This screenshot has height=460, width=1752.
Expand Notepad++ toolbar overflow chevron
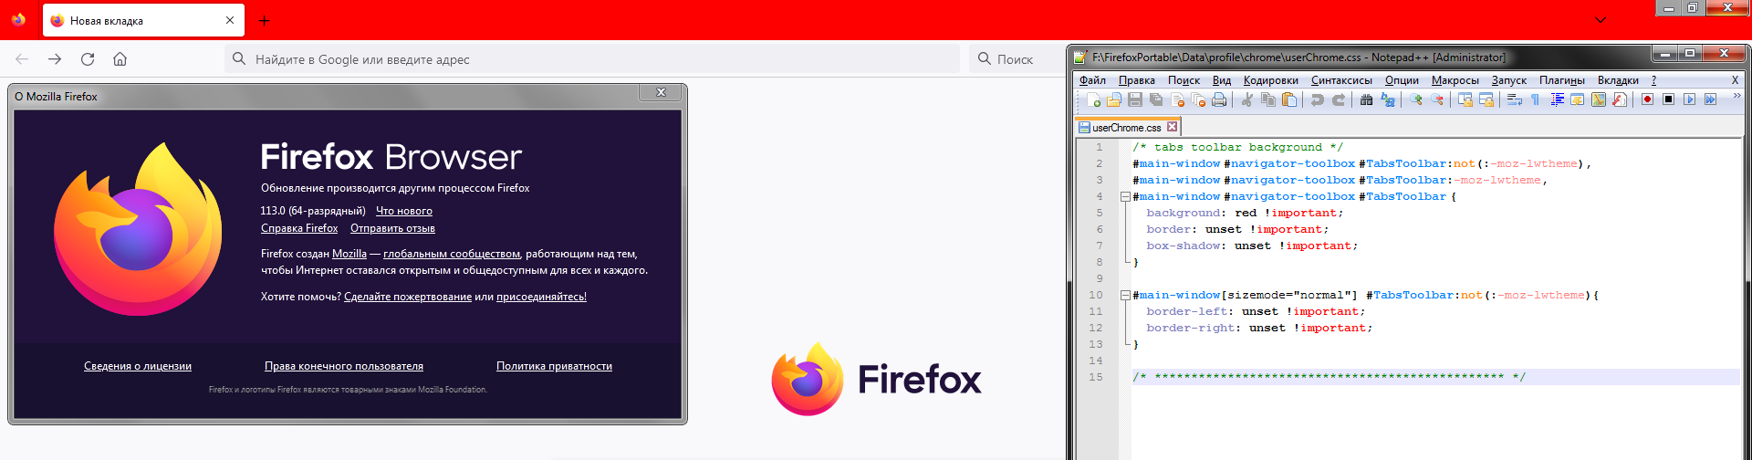1736,96
